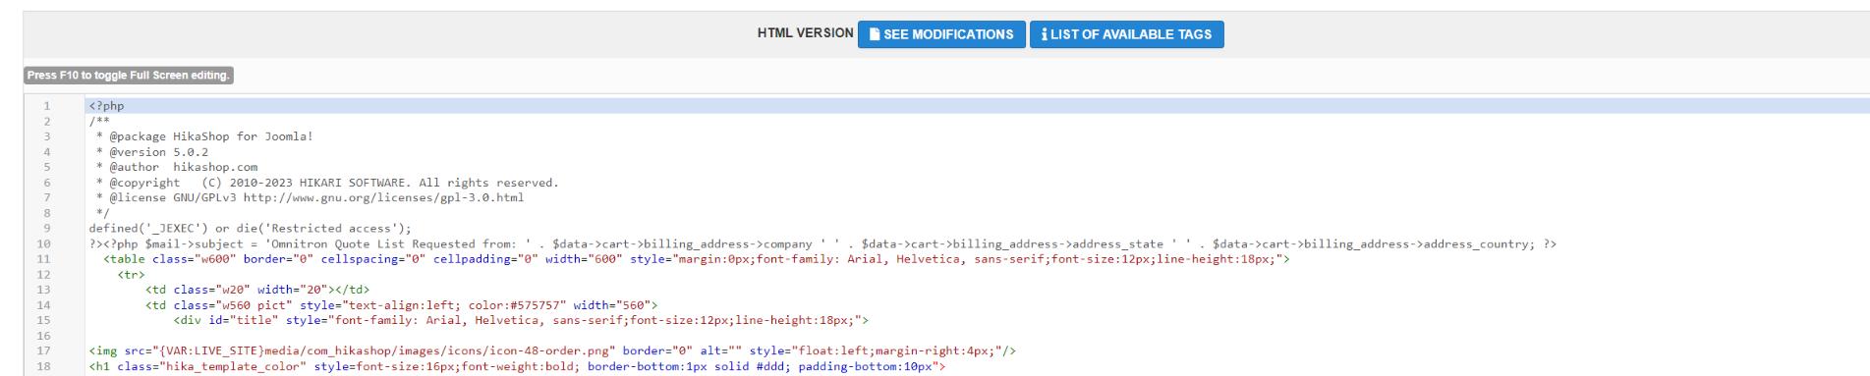The width and height of the screenshot is (1870, 376).
Task: Click the See Modifications button
Action: pos(941,34)
